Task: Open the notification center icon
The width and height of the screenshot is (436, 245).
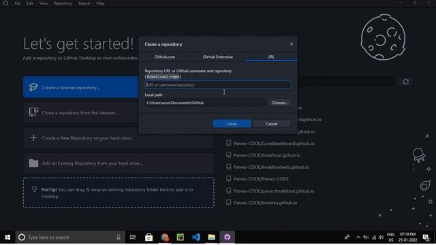Action: tap(426, 238)
